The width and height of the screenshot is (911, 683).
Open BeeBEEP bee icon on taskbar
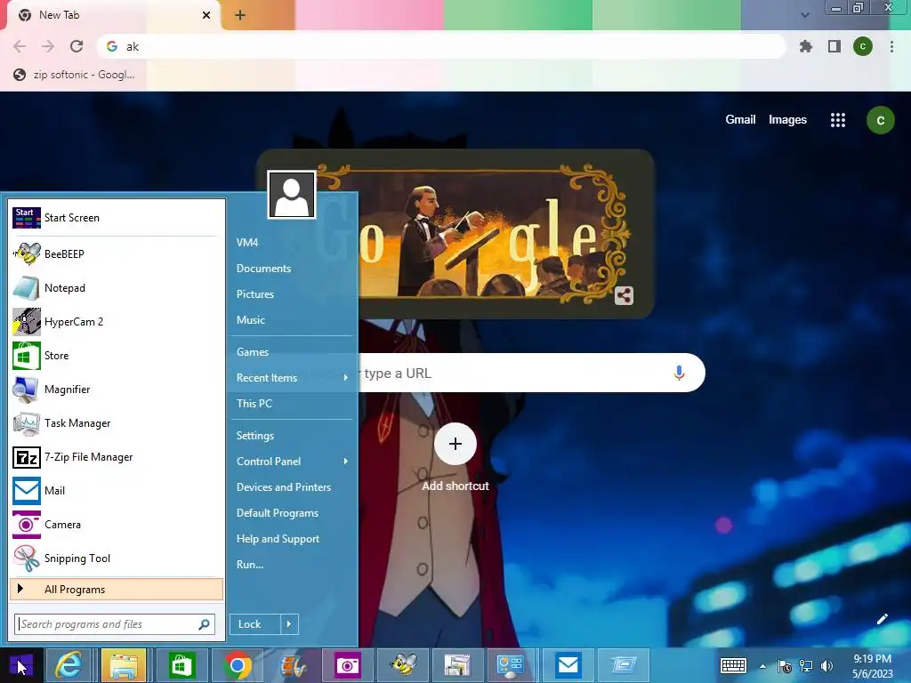tap(403, 665)
